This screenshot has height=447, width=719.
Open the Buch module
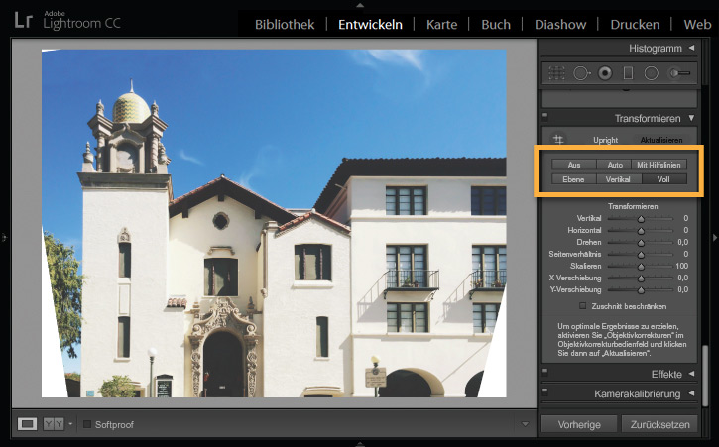[x=496, y=25]
